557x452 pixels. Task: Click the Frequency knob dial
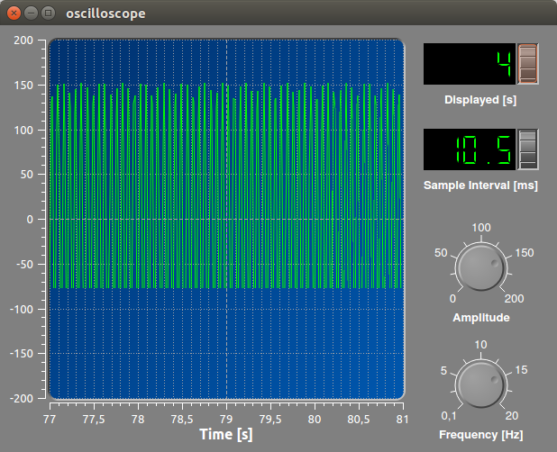481,384
